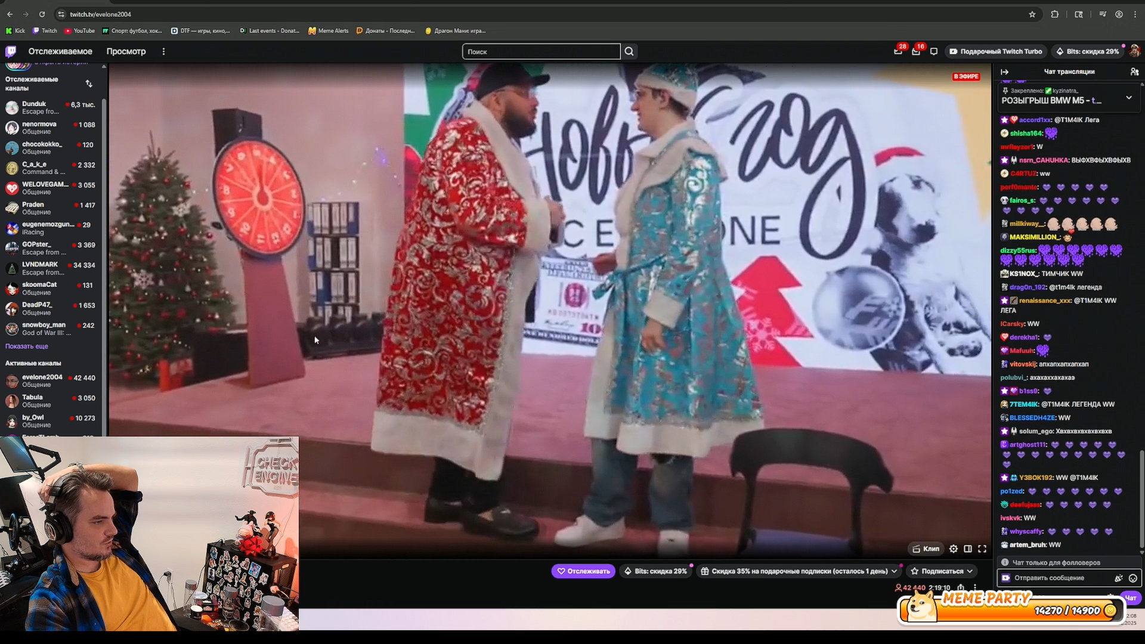The height and width of the screenshot is (644, 1145).
Task: Click the share stream icon
Action: (961, 587)
